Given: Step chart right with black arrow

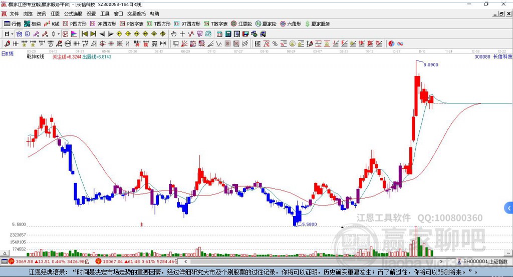Looking at the screenshot, I should pos(111,34).
